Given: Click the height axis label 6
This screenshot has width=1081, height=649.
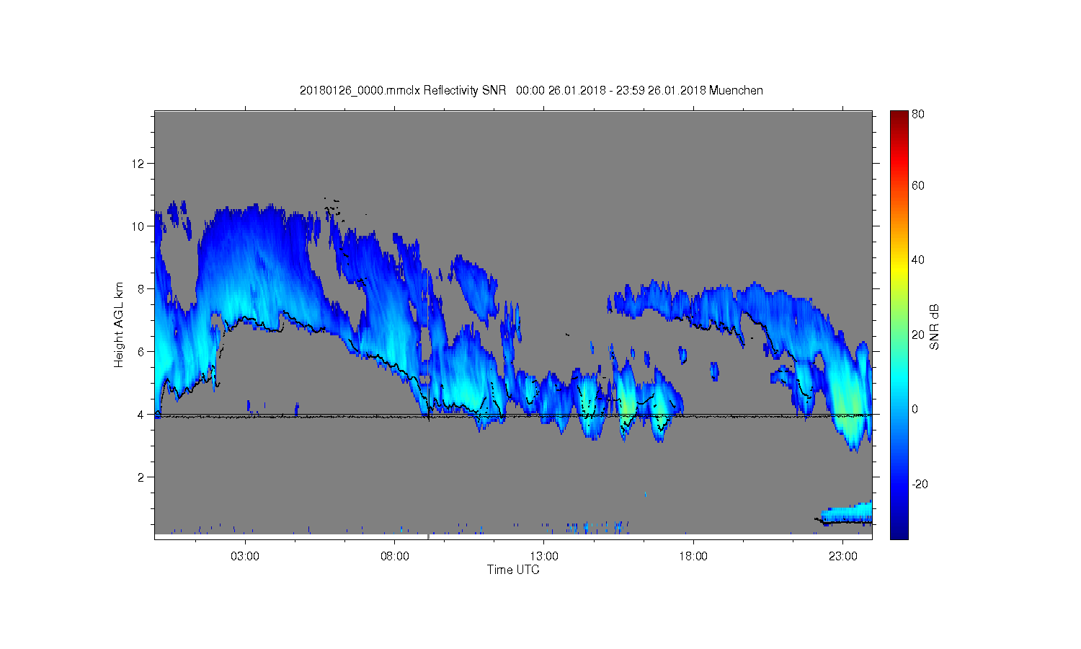Looking at the screenshot, I should (x=141, y=352).
